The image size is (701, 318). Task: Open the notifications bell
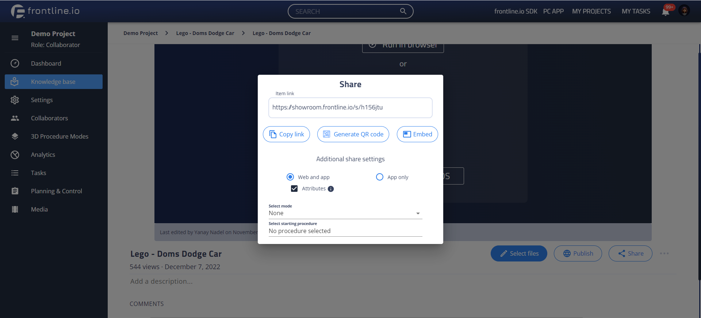click(665, 12)
